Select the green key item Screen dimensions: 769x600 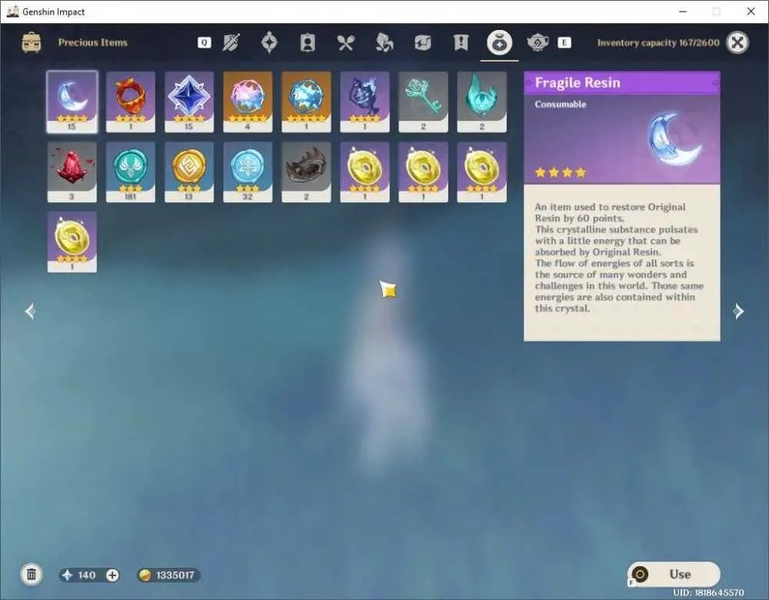(423, 102)
